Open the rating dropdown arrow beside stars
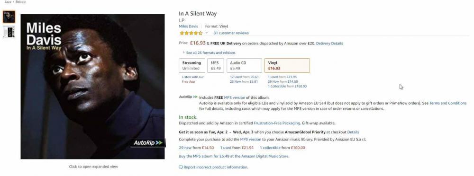474x176 pixels. [207, 33]
